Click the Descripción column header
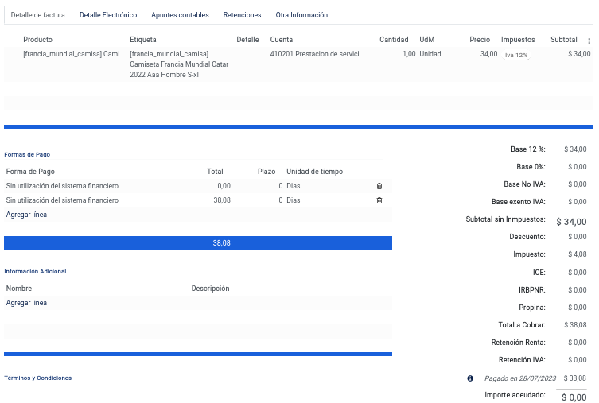 click(210, 288)
